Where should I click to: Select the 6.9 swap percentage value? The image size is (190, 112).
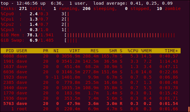(x=34, y=40)
